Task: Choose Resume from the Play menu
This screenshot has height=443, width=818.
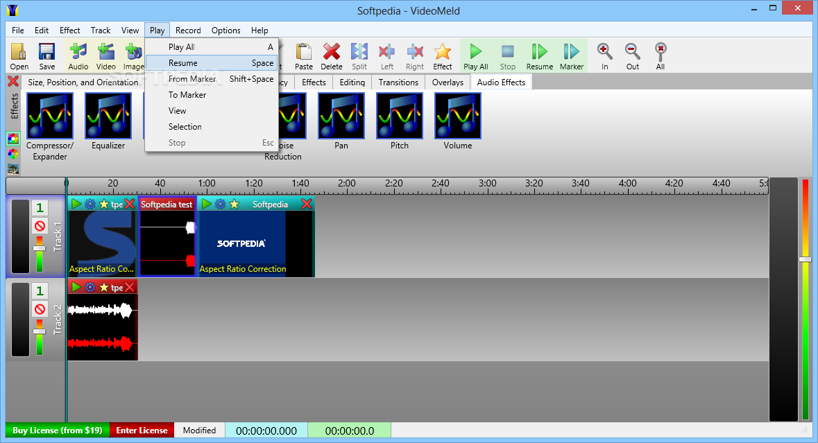Action: tap(212, 63)
